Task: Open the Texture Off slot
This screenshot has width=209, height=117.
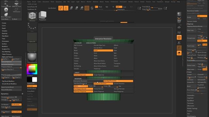Action: (x=32, y=48)
